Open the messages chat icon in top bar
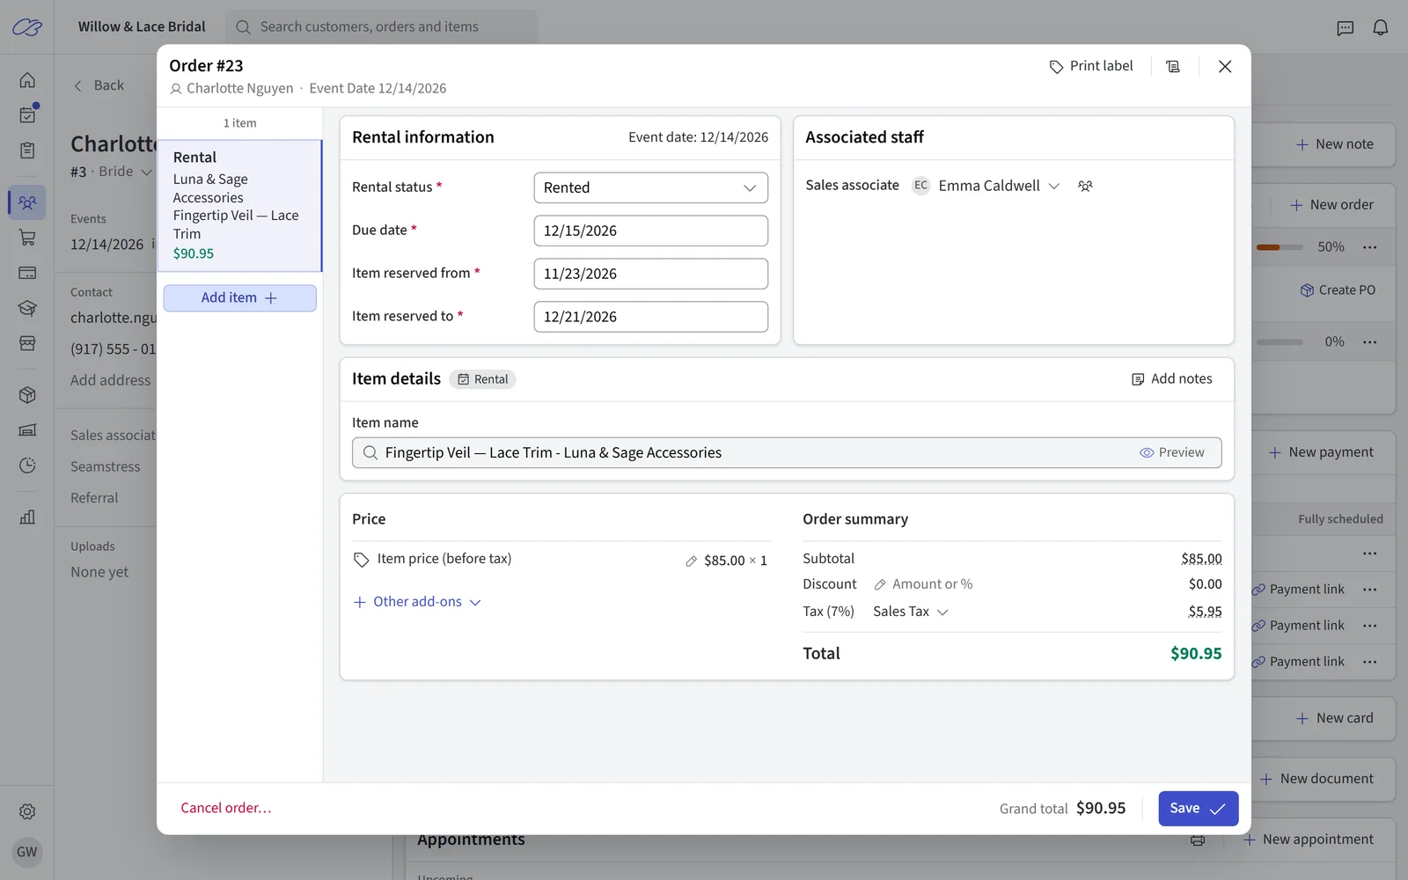This screenshot has width=1408, height=880. (x=1345, y=27)
